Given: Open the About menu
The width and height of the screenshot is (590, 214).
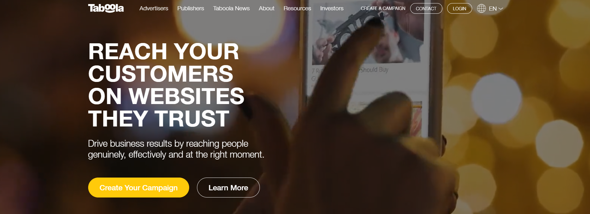Looking at the screenshot, I should click(x=267, y=8).
